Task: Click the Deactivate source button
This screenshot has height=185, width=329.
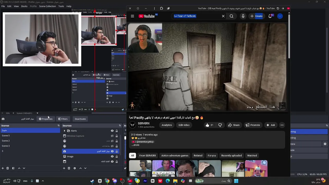Action: (80, 119)
